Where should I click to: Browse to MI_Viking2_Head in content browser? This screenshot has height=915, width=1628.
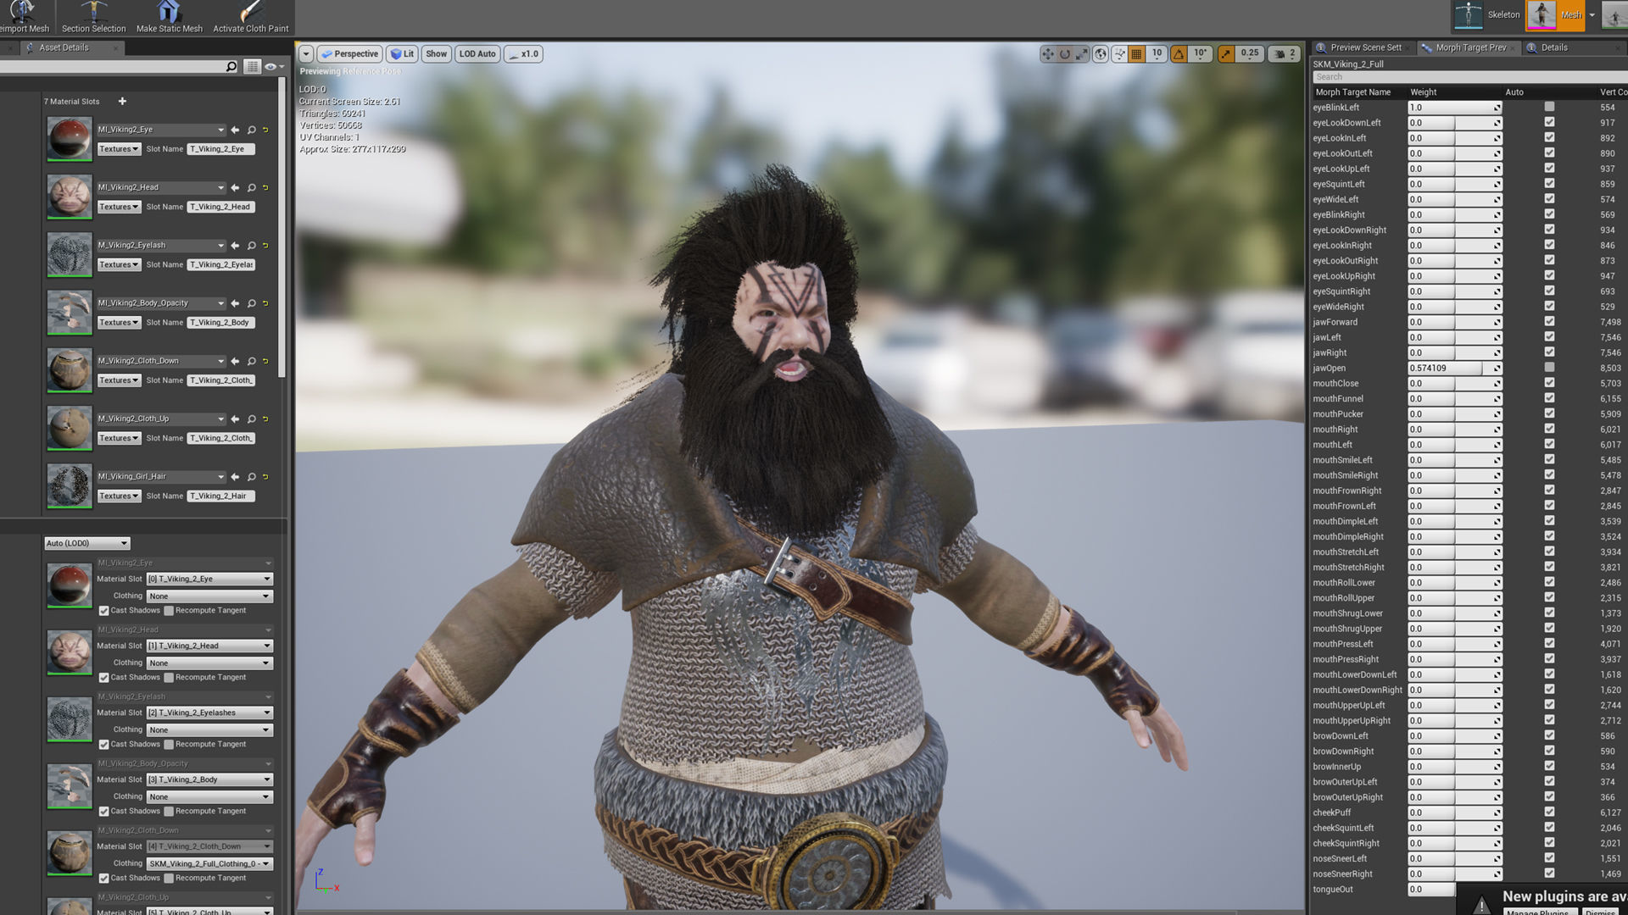251,187
